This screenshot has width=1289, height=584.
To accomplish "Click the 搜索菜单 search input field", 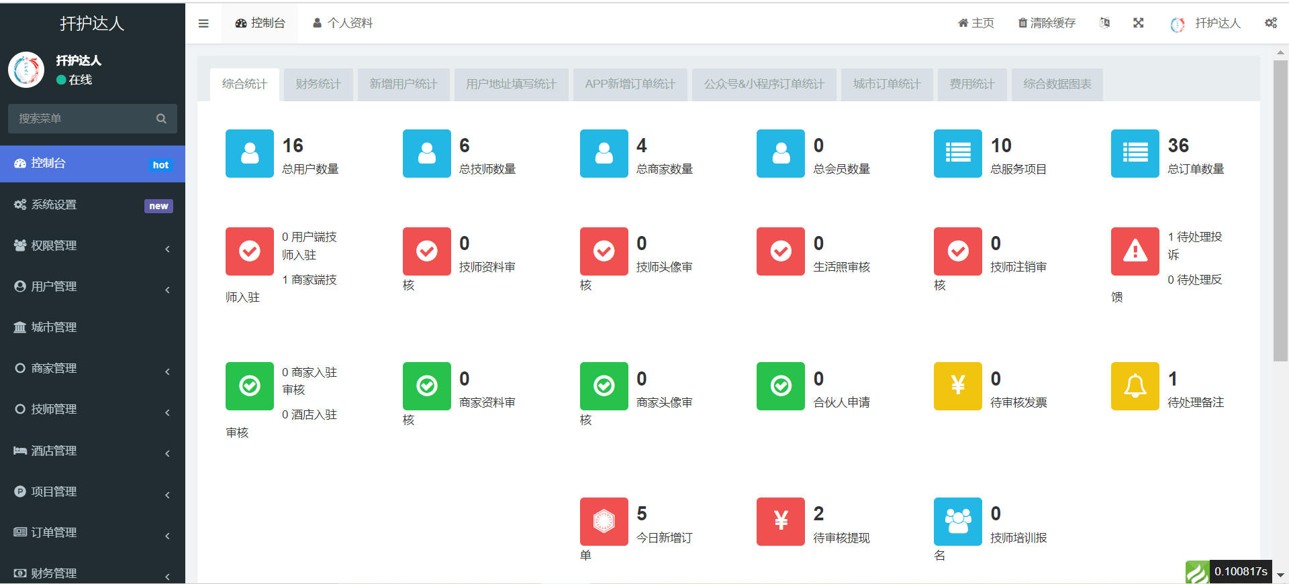I will 82,119.
